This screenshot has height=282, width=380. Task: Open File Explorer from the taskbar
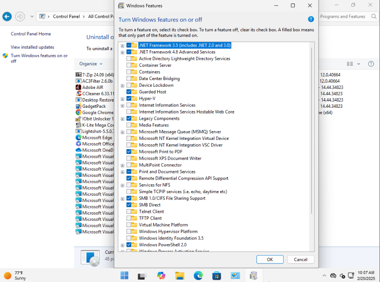click(x=180, y=275)
